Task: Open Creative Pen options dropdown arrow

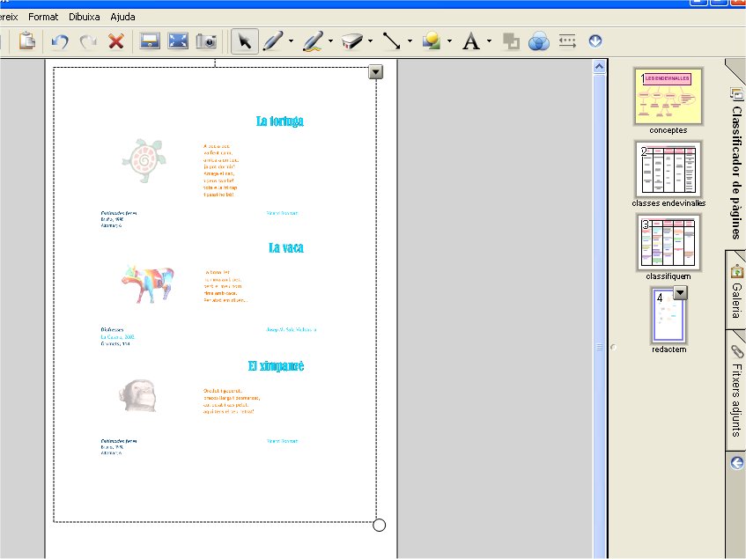Action: [x=330, y=41]
